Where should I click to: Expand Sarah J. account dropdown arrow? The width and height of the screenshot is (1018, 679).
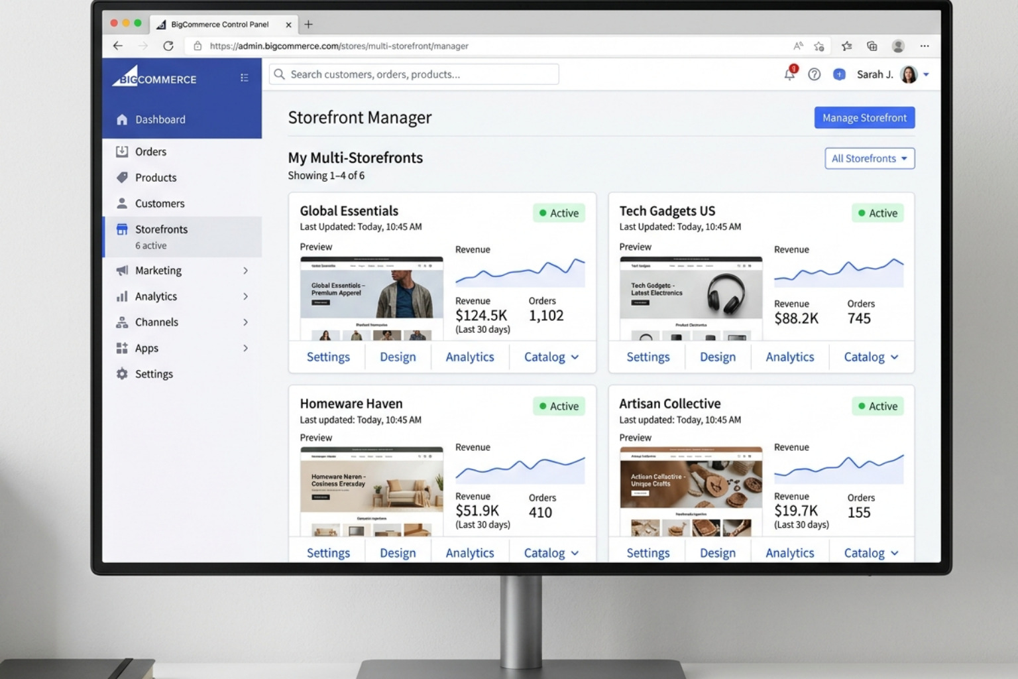tap(926, 74)
